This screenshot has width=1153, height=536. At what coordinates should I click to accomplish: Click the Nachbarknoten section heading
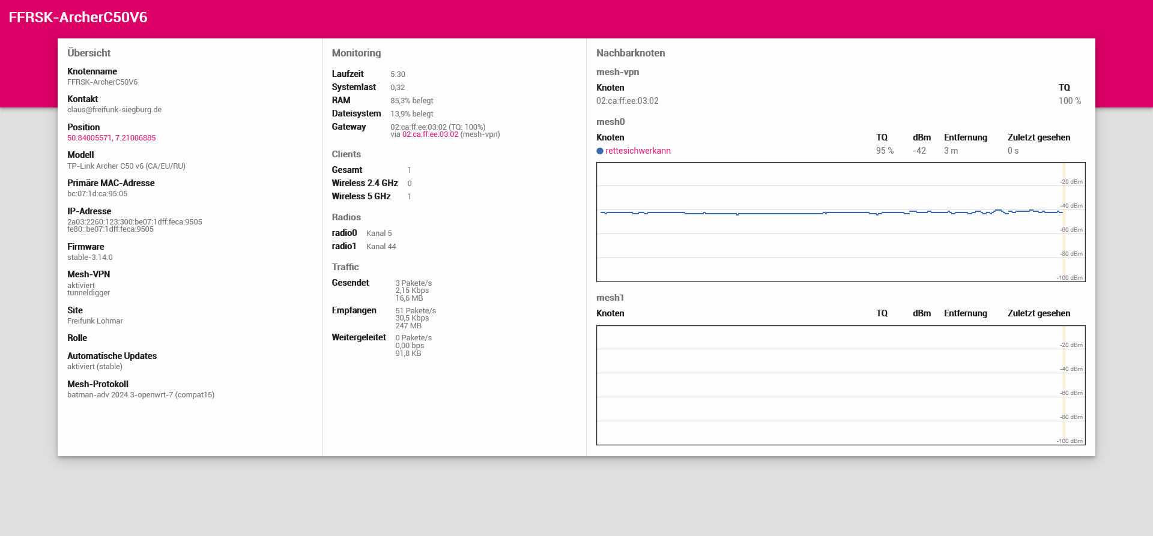click(x=631, y=53)
